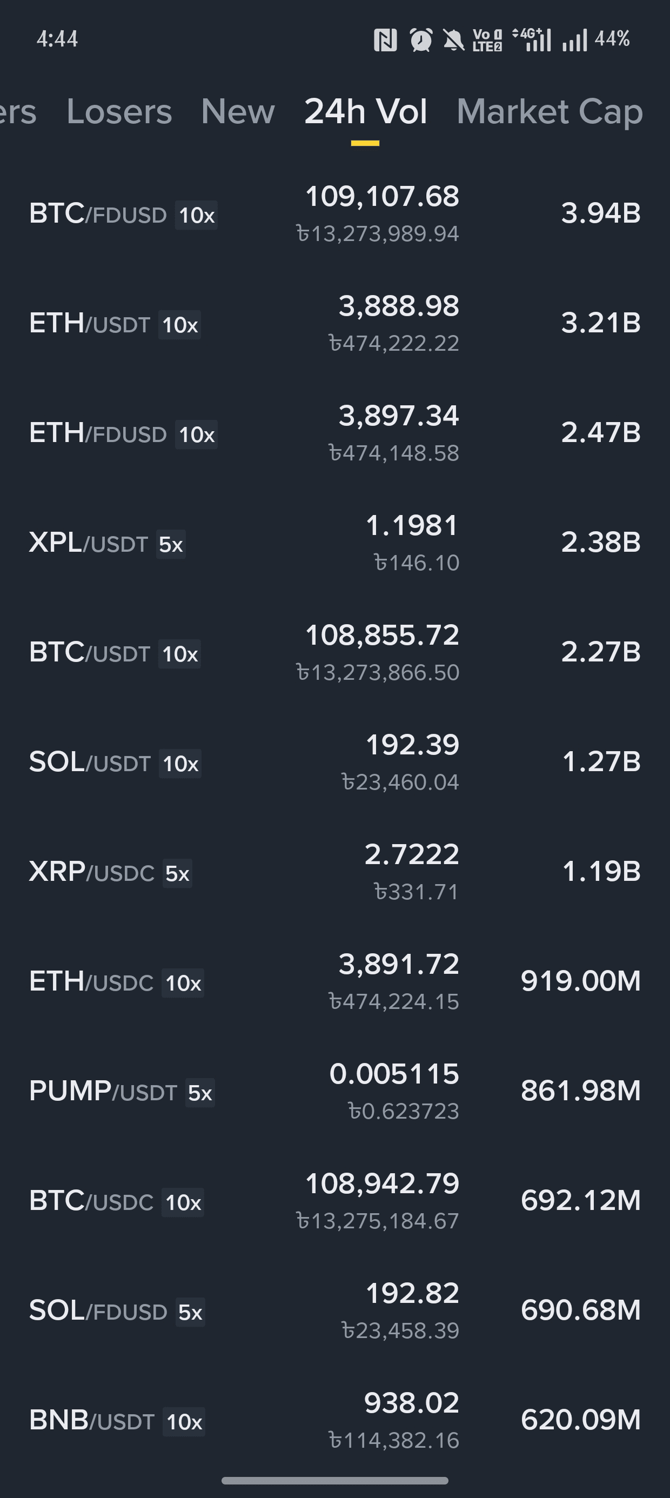
Task: Tap the alarm clock status icon
Action: (421, 40)
